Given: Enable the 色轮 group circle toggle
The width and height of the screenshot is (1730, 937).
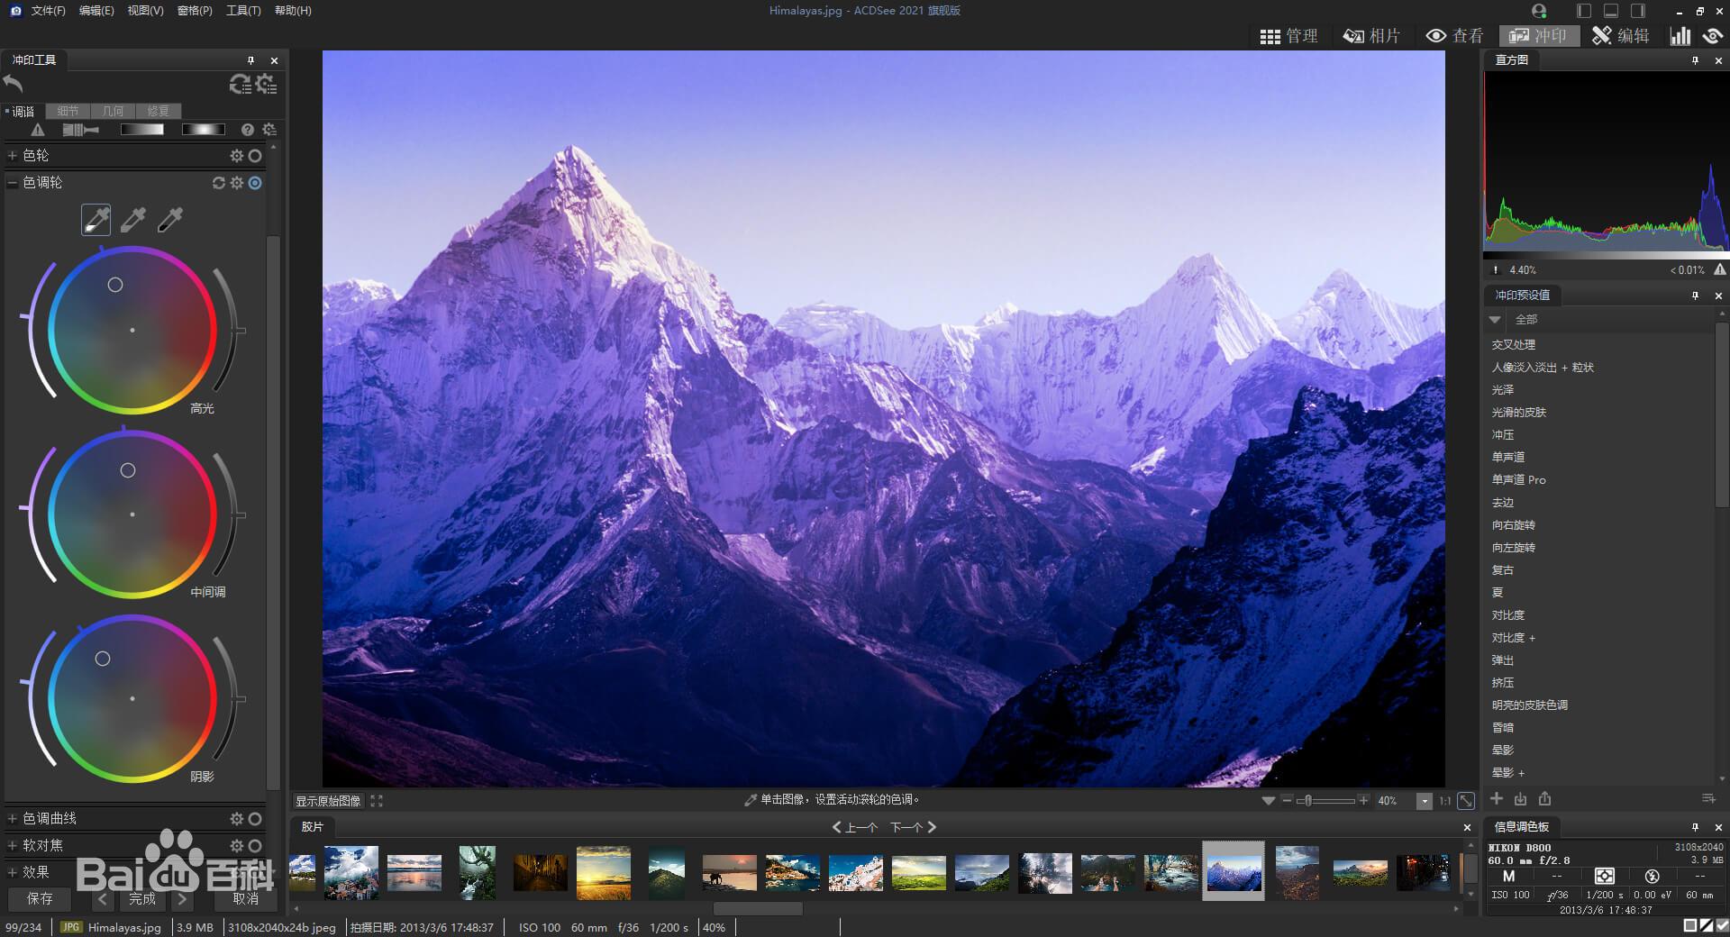Looking at the screenshot, I should coord(255,156).
